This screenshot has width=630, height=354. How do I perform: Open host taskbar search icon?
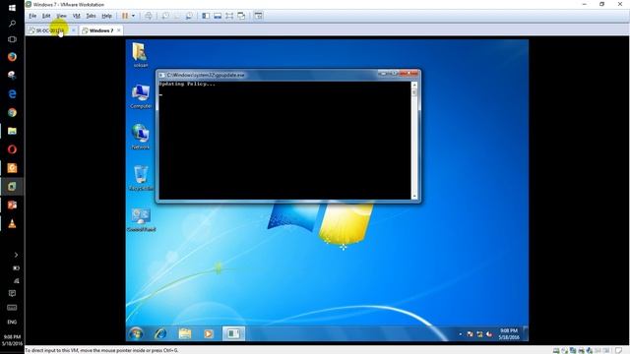point(12,24)
